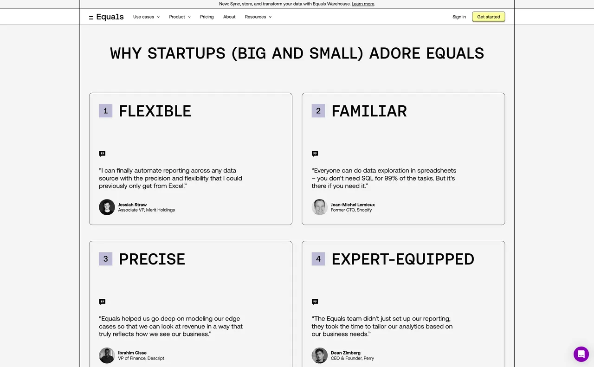Image resolution: width=594 pixels, height=367 pixels.
Task: Expand the Resources dropdown menu
Action: tap(258, 17)
